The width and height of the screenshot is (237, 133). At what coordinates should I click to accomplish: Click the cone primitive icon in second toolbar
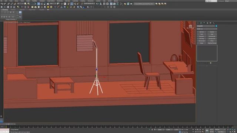pos(45,7)
